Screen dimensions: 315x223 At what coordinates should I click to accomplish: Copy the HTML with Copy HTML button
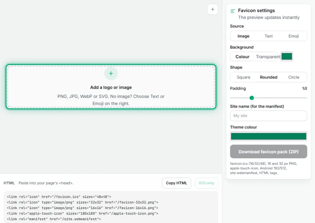click(176, 183)
